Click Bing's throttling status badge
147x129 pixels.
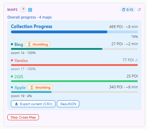click(x=38, y=44)
